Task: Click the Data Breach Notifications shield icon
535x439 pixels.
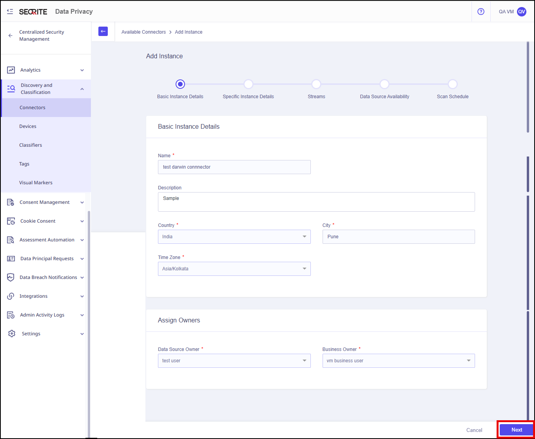Action: pos(11,277)
